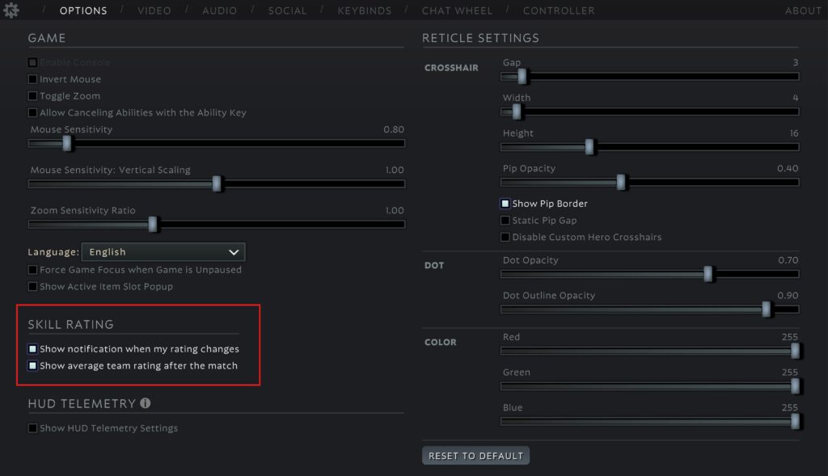Open the About page
The width and height of the screenshot is (828, 476).
[x=803, y=11]
